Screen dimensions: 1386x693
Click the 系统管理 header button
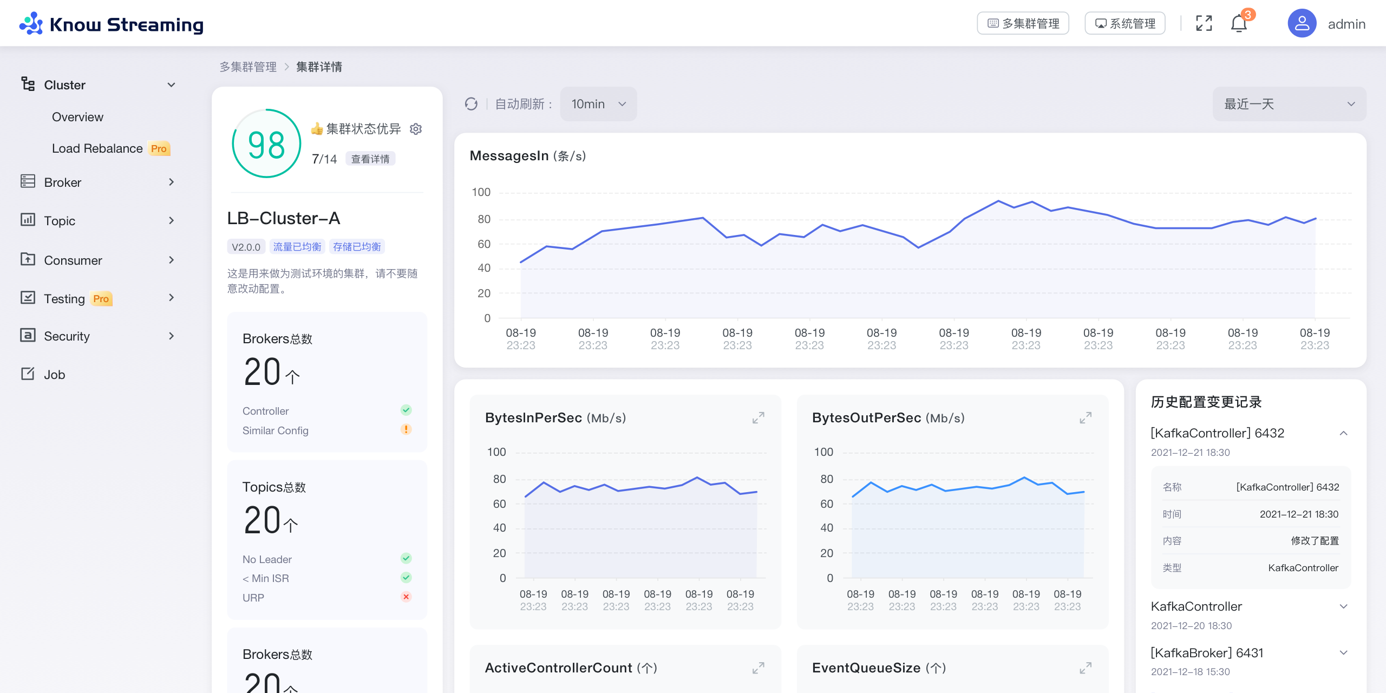point(1125,23)
